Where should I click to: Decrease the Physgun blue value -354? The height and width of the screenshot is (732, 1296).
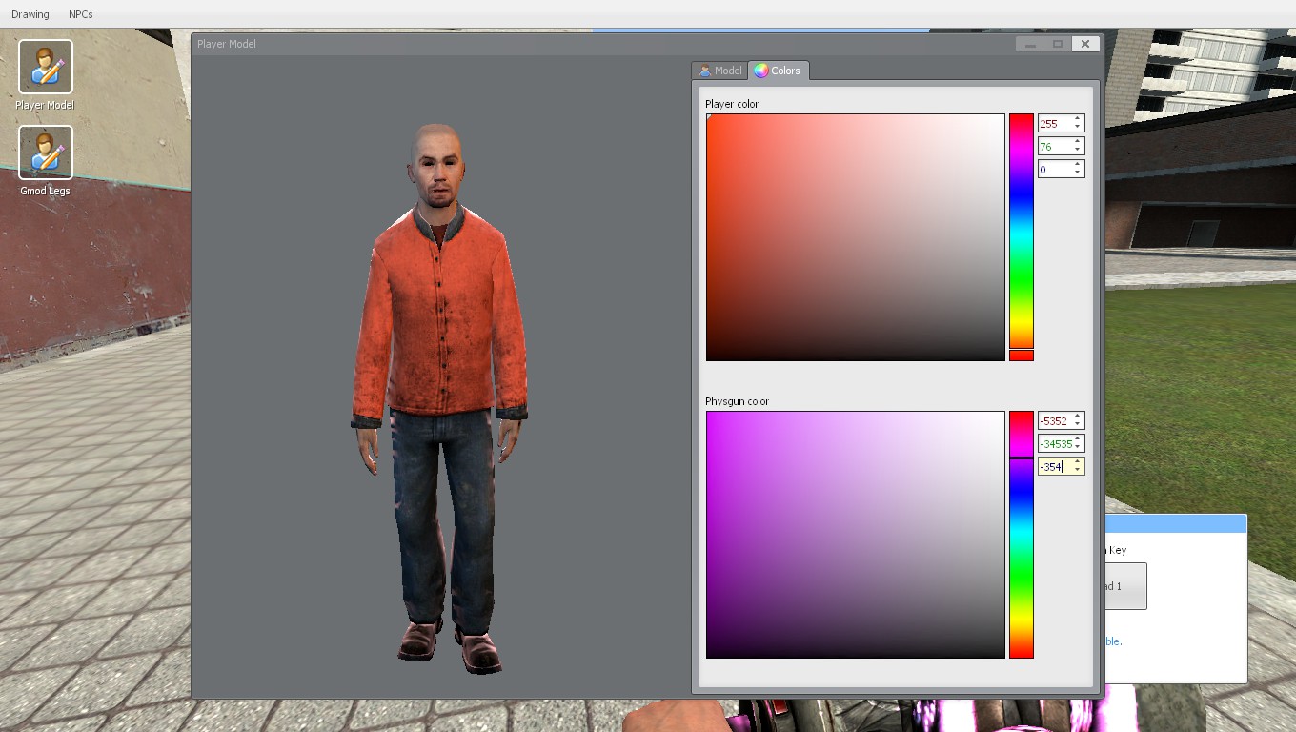pos(1078,471)
